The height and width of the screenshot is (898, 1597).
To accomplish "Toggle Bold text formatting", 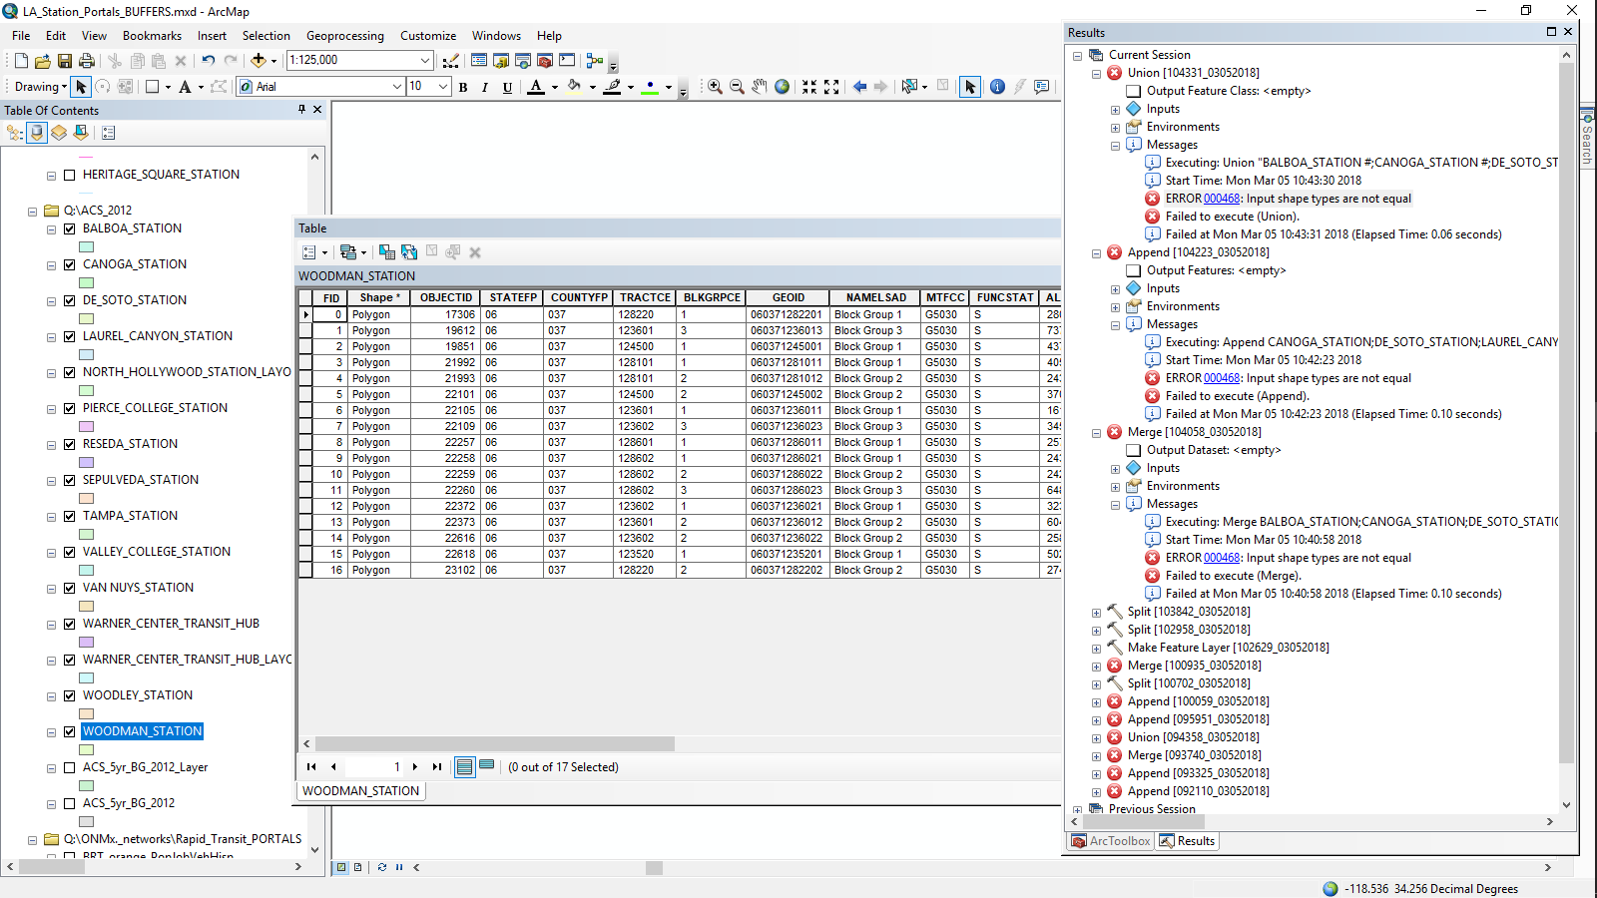I will point(463,87).
